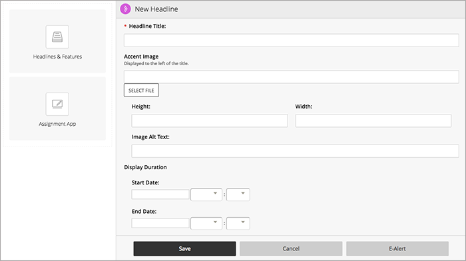Click the purple collapse arrow icon beside New Headline
This screenshot has width=466, height=261.
125,9
